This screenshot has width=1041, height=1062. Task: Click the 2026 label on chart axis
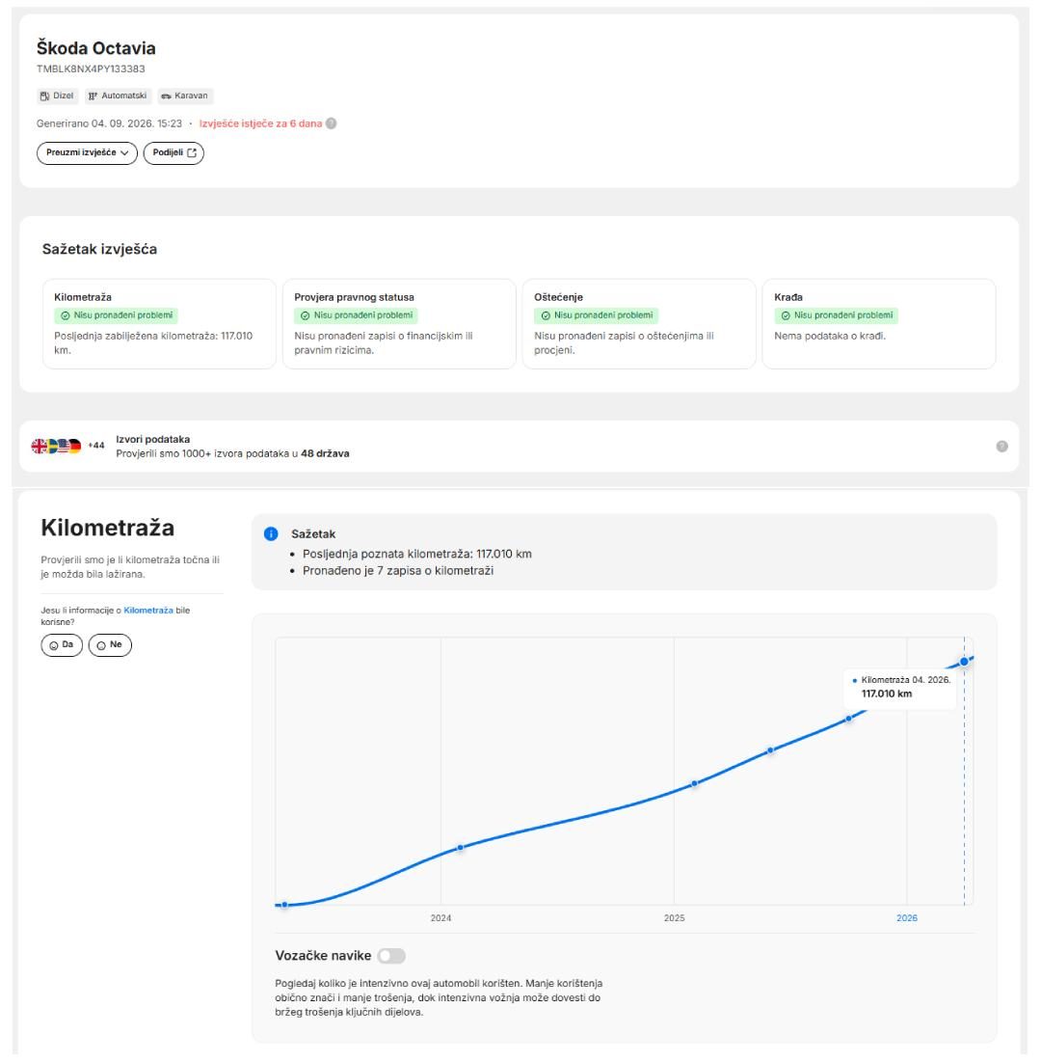(907, 918)
